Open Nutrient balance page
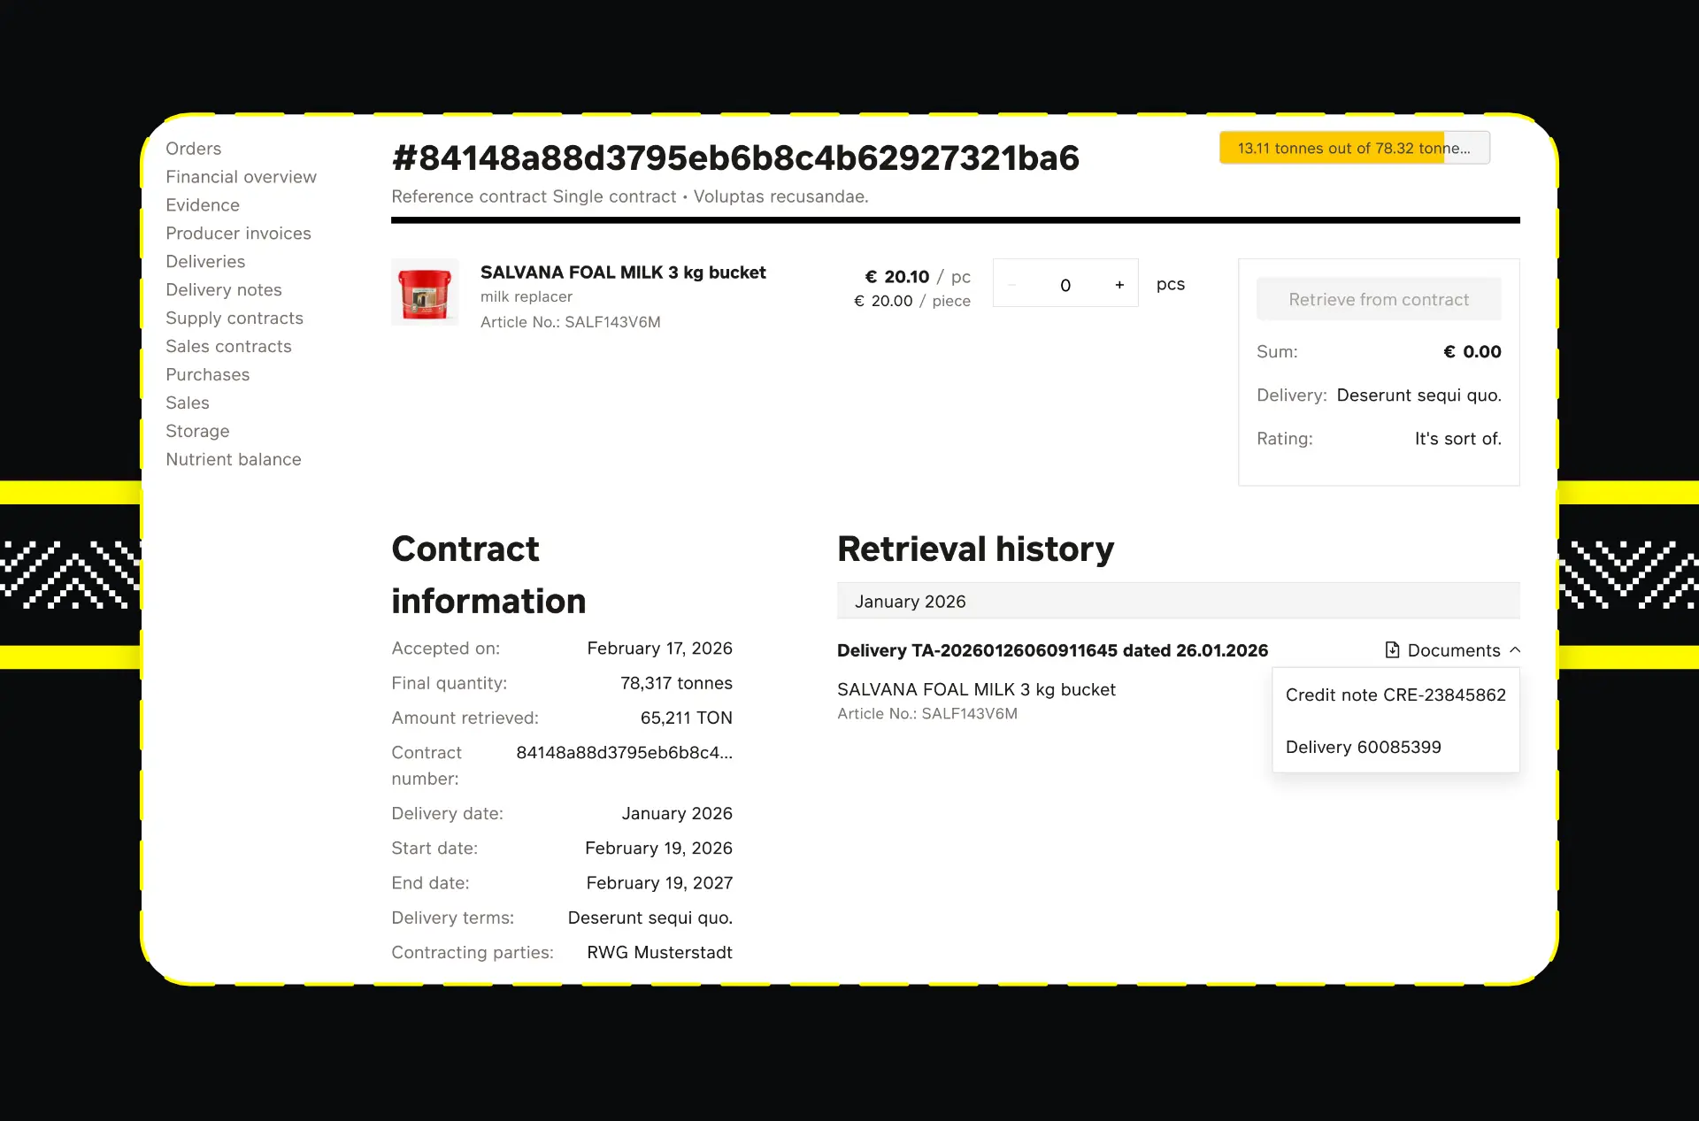 pyautogui.click(x=233, y=460)
